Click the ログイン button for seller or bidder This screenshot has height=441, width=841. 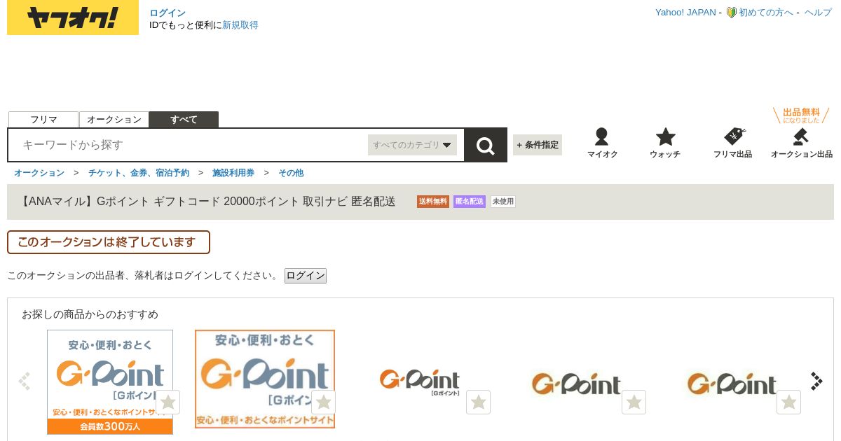(x=306, y=276)
